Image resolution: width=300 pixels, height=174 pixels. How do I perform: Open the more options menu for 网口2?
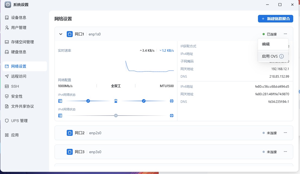285,133
